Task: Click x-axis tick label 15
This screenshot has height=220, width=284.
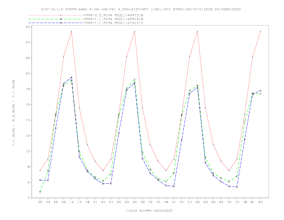Action: point(79,202)
